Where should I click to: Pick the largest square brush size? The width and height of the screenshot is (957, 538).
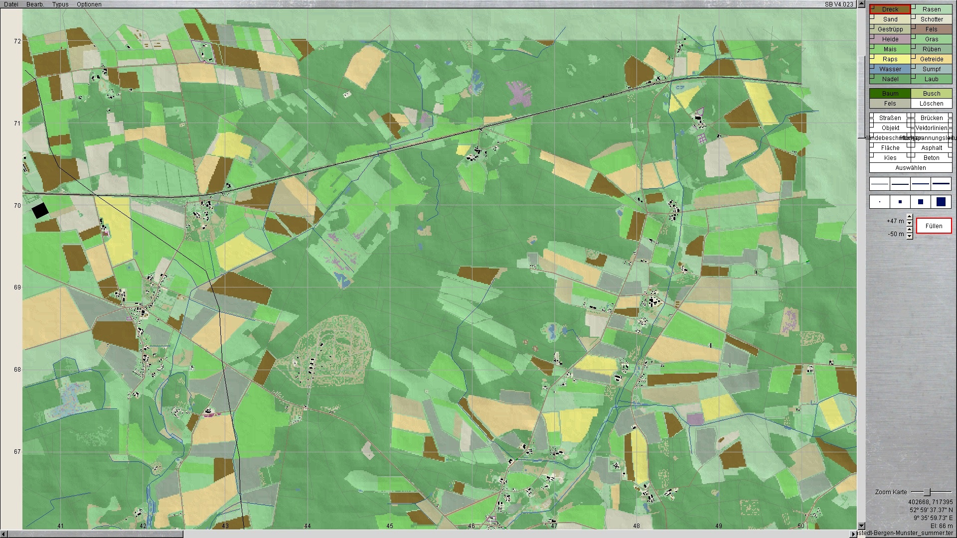pyautogui.click(x=941, y=202)
